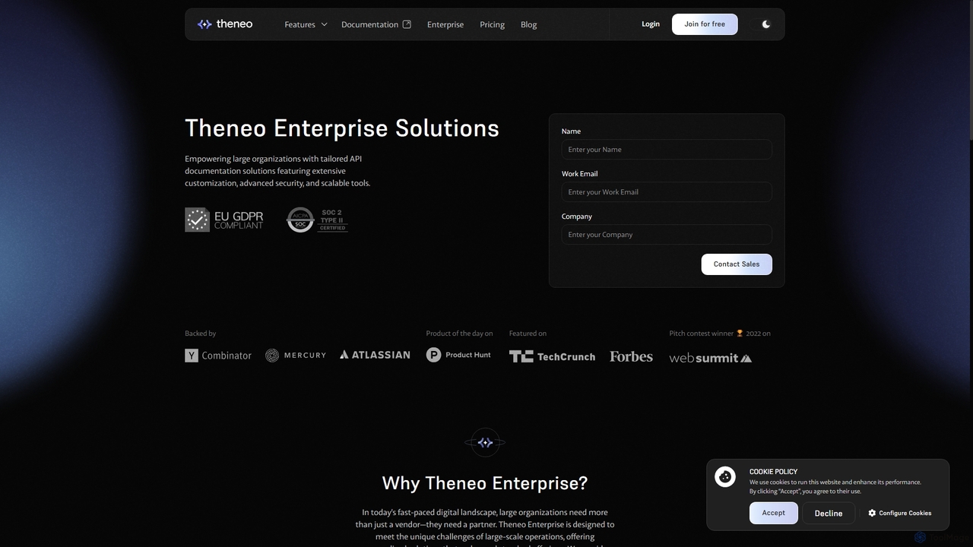973x547 pixels.
Task: Click the 'Featured on' label
Action: click(x=528, y=334)
